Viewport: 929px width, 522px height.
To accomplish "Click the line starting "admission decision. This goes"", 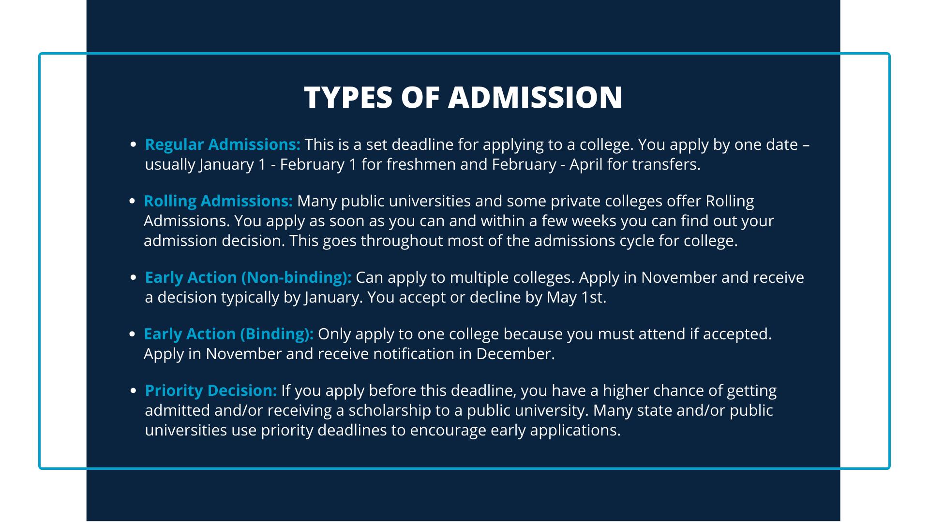I will tap(440, 241).
